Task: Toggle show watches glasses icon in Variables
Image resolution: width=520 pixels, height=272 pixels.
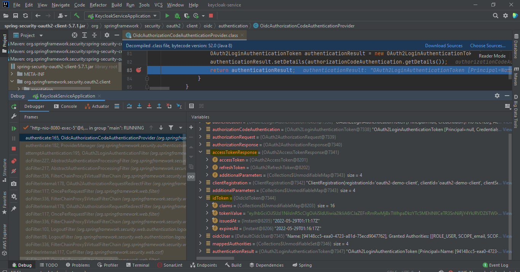Action: [x=191, y=177]
